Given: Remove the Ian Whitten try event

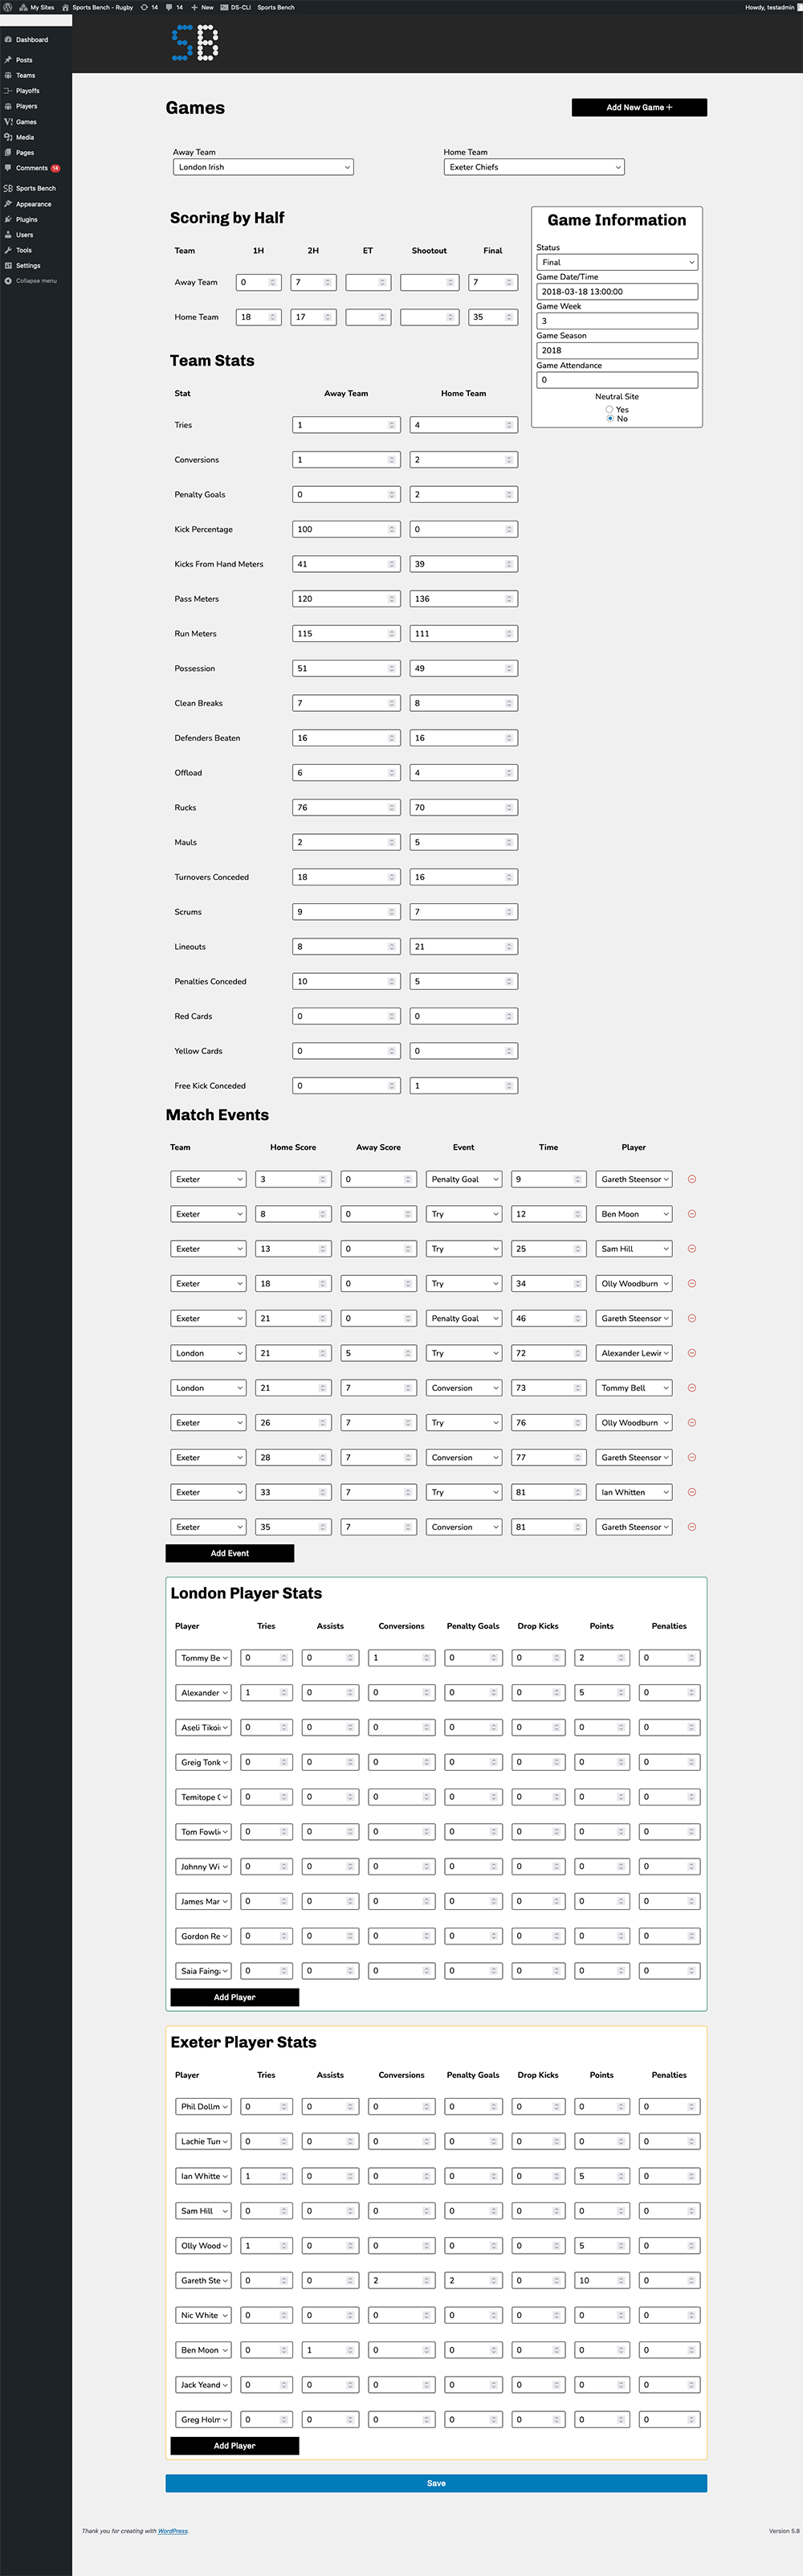Looking at the screenshot, I should point(692,1492).
